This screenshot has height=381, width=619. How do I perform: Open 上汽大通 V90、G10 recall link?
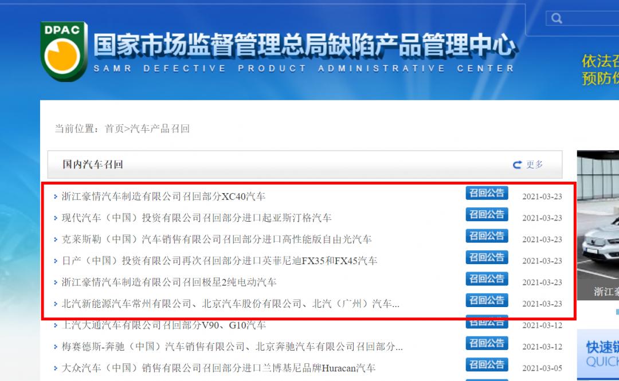tap(164, 325)
